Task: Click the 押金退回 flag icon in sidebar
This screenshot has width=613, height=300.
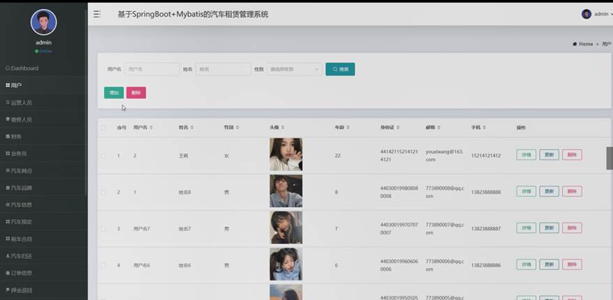Action: point(8,290)
